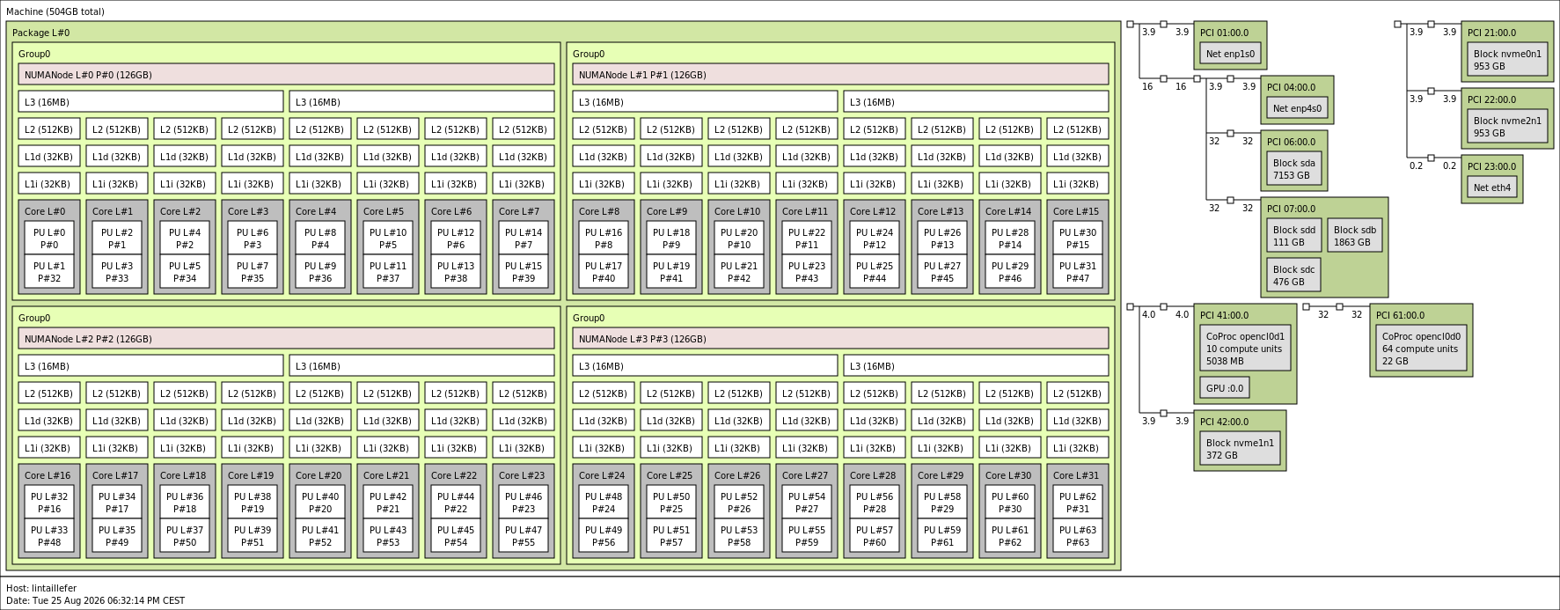
Task: Click NUMANode L#1 P#1 (126GB) box
Action: (840, 75)
